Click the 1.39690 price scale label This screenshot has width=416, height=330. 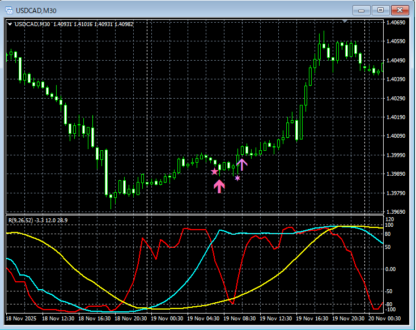(x=396, y=212)
